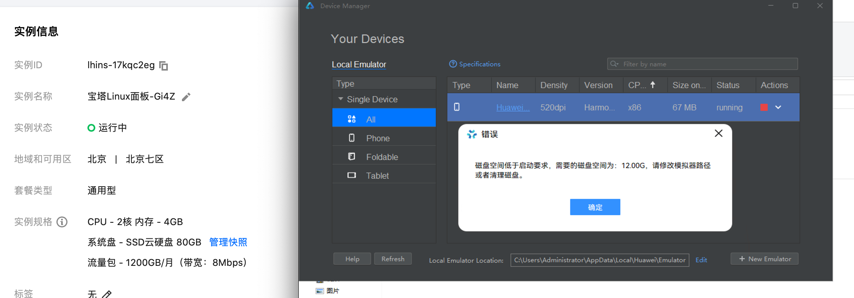Click the Refresh button
854x298 pixels.
(393, 259)
